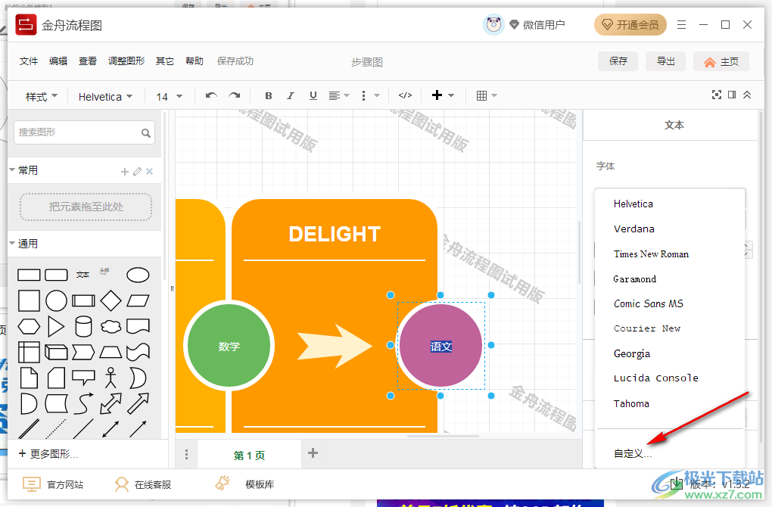Open the hamburger menu in the title bar

(x=681, y=25)
